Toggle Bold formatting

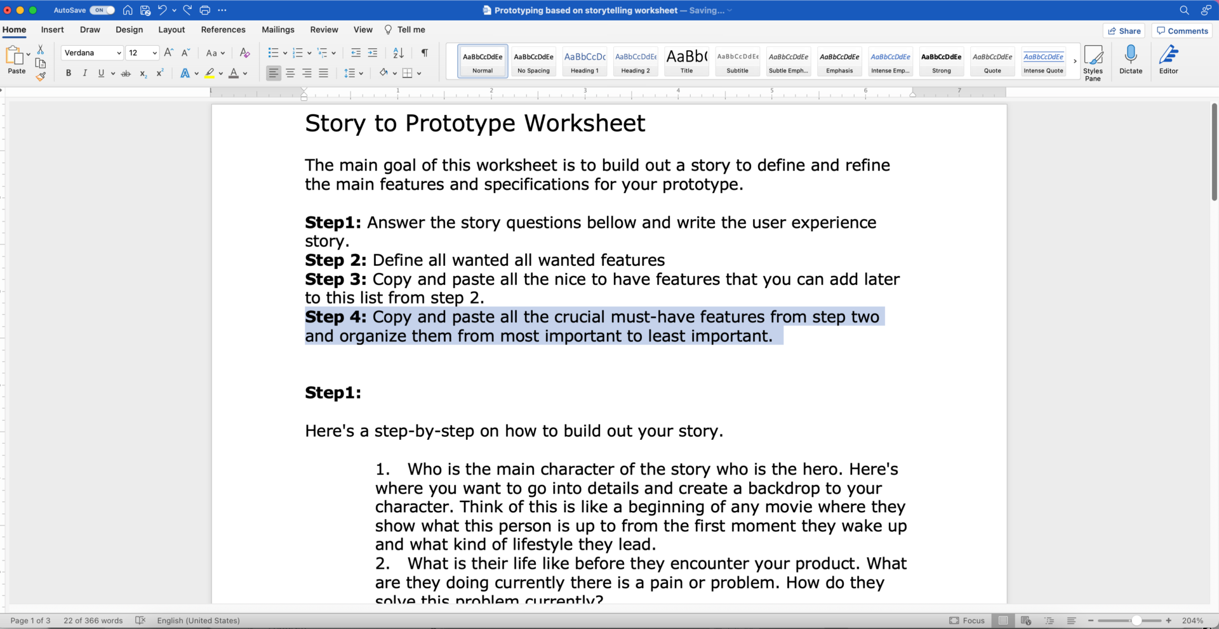point(69,74)
